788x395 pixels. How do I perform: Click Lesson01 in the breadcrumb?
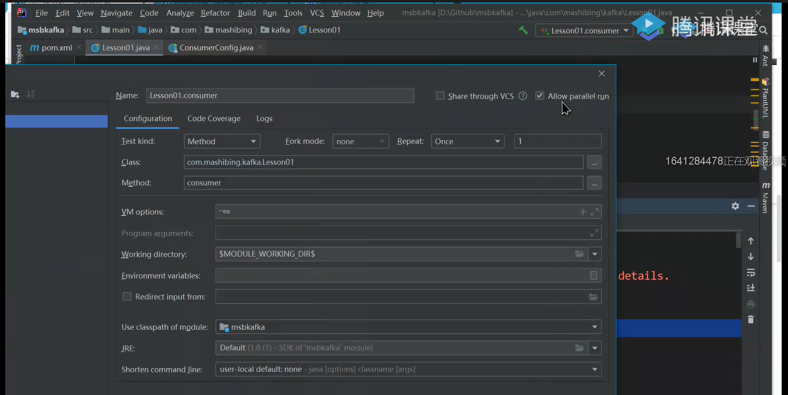tap(319, 30)
